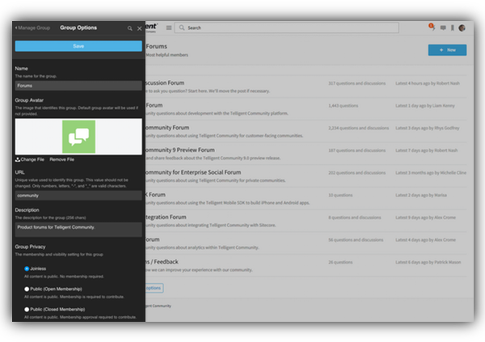Click the Change File link text
485x342 pixels.
32,160
